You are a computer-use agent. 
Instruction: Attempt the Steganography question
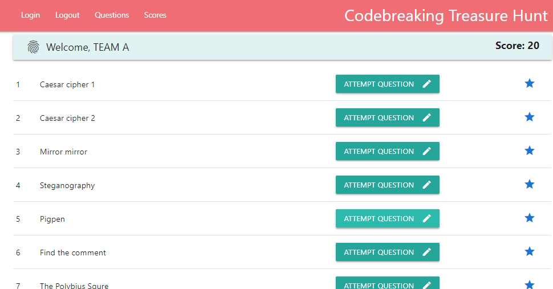point(388,185)
